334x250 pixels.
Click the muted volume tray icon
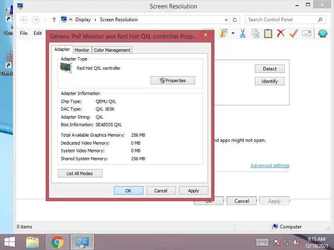tap(296, 242)
